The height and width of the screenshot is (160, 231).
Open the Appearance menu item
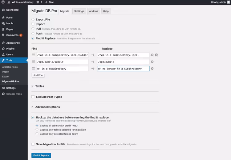[x=14, y=43]
